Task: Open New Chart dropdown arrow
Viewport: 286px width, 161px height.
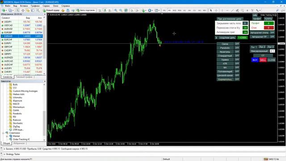Action: point(6,10)
